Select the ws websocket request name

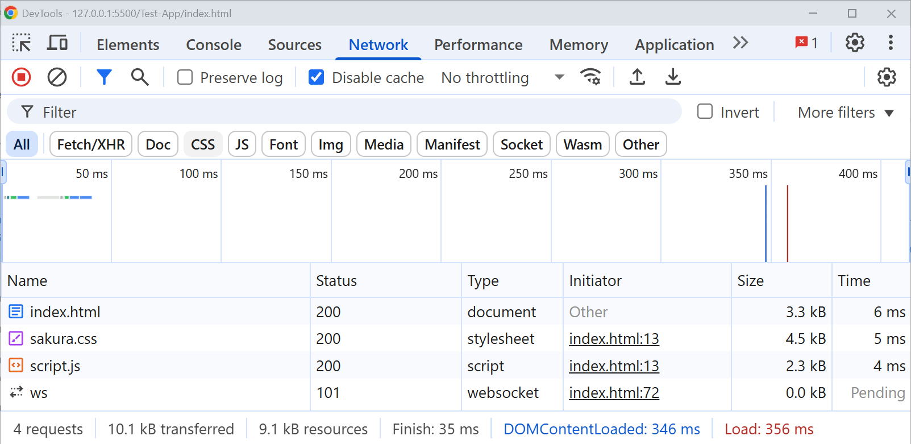tap(39, 393)
